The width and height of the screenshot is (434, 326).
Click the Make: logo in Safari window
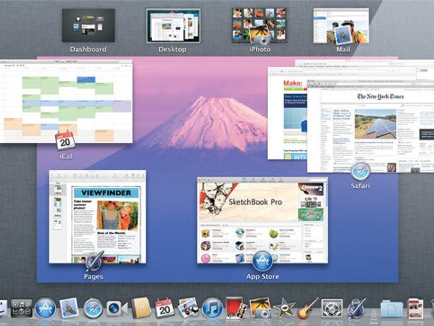293,83
